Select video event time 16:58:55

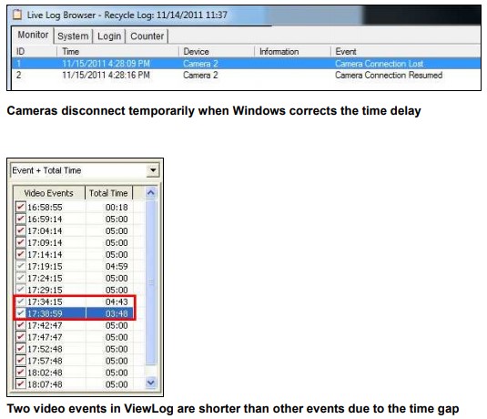pyautogui.click(x=45, y=208)
